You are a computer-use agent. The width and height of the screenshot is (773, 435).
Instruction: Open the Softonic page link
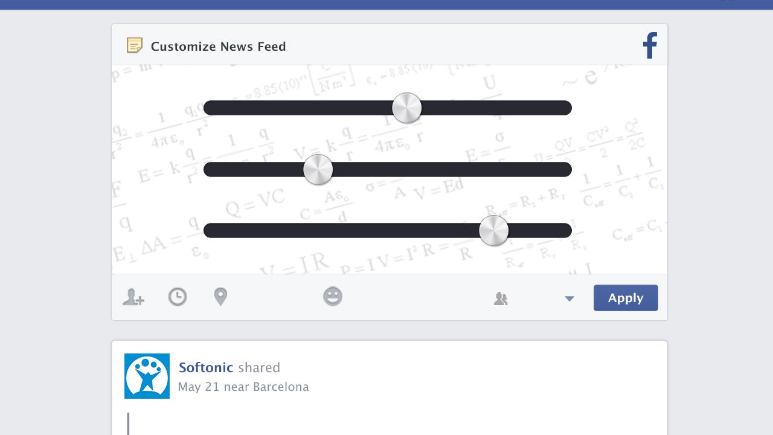(x=206, y=367)
